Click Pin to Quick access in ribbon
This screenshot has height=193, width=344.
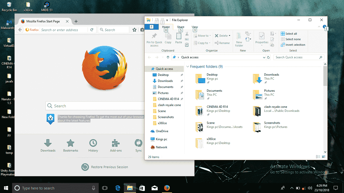point(154,40)
